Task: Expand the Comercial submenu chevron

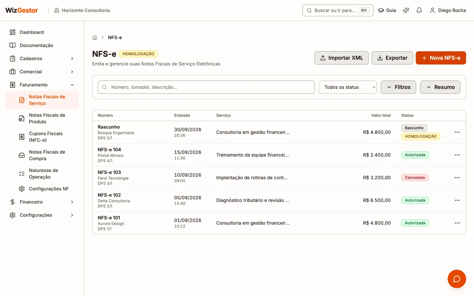Action: tap(72, 72)
